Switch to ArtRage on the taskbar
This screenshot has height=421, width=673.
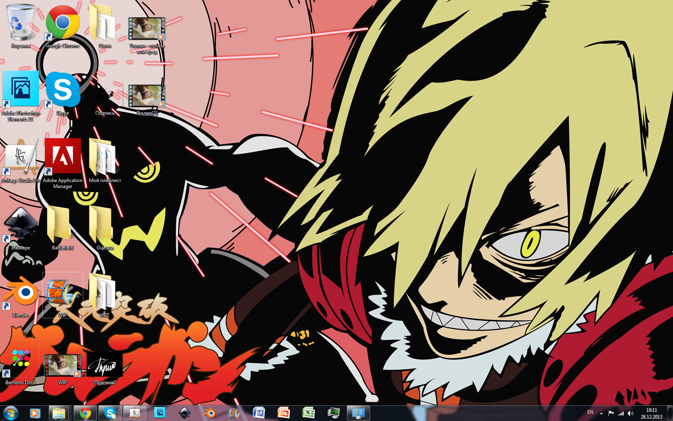click(x=135, y=413)
